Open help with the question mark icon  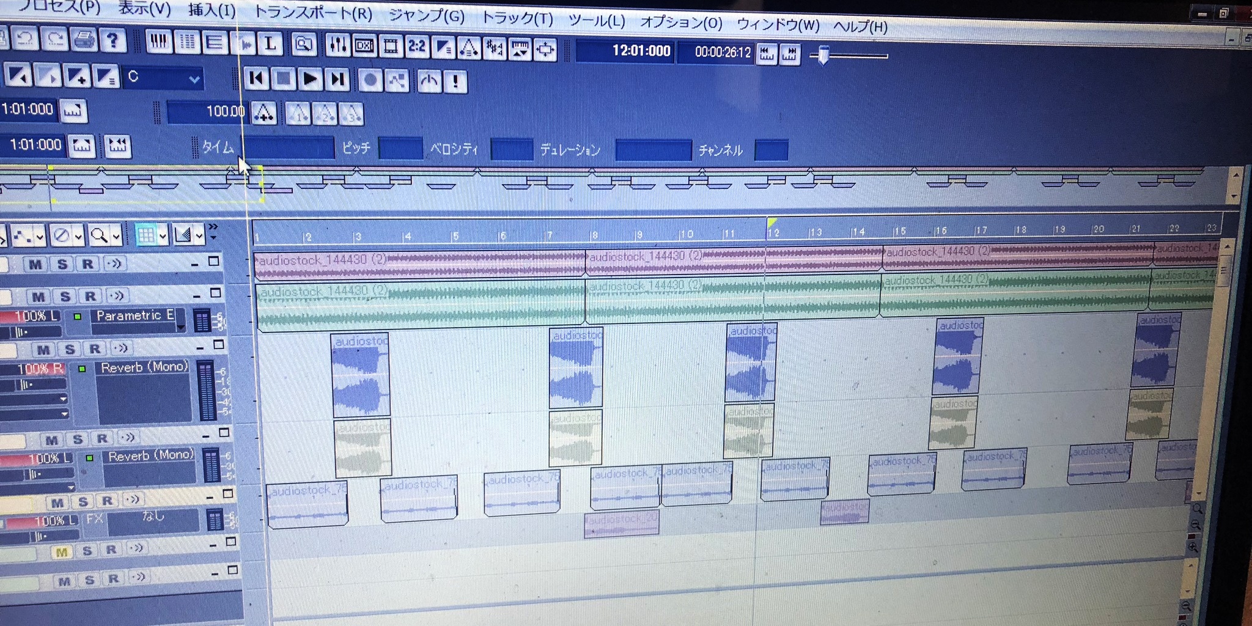pyautogui.click(x=112, y=41)
